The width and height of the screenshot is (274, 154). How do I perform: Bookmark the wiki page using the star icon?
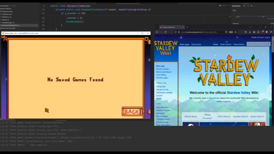235,32
